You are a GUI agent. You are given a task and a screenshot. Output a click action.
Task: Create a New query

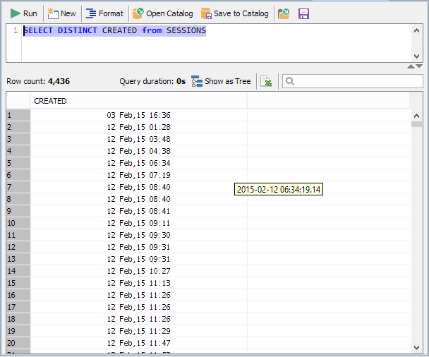61,13
